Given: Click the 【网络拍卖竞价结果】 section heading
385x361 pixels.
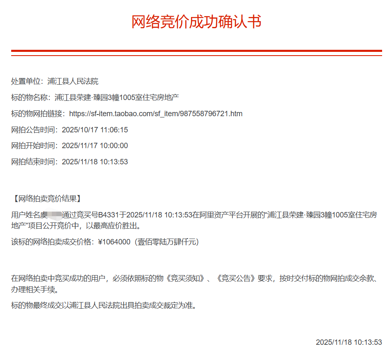Looking at the screenshot, I should (46, 198).
